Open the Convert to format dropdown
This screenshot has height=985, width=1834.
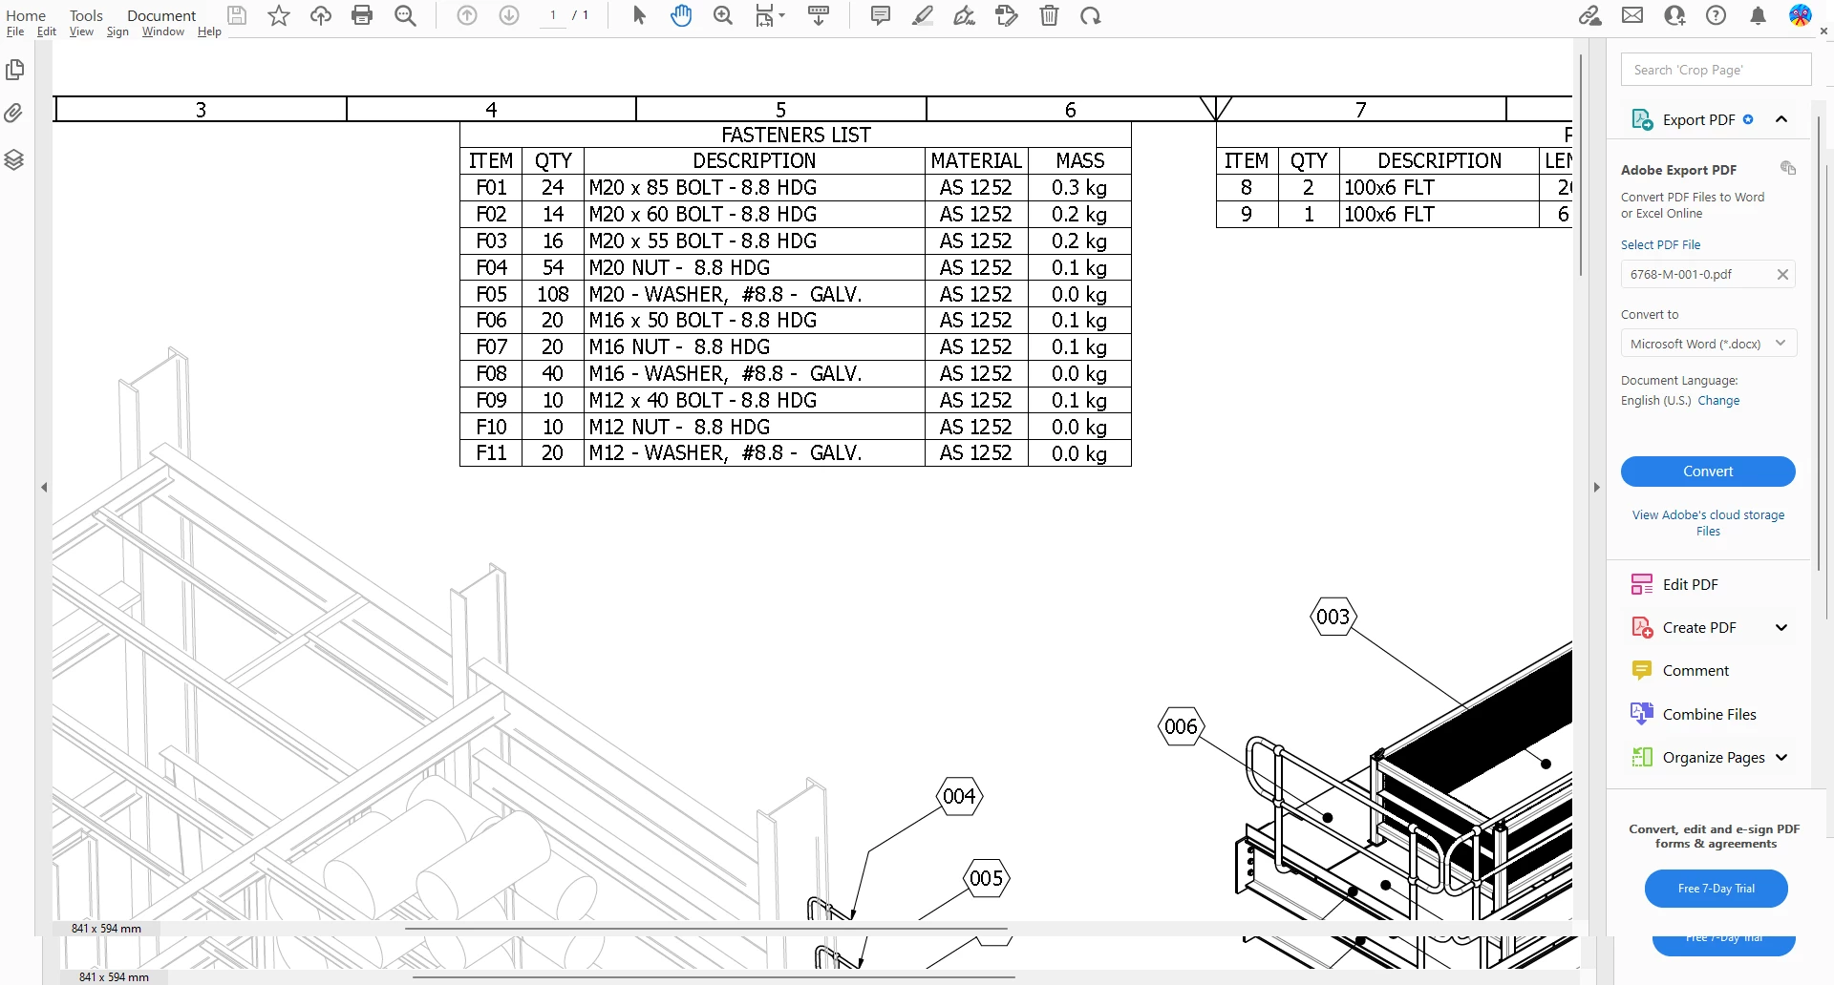(x=1708, y=344)
